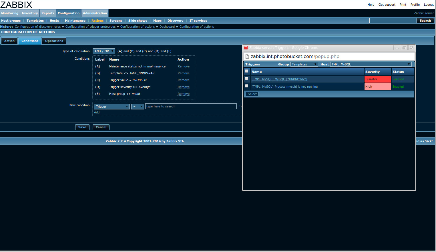Image resolution: width=436 pixels, height=252 pixels.
Task: Open the Dashboard history link
Action: point(167,27)
